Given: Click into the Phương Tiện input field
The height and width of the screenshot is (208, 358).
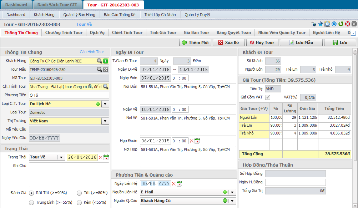Looking at the screenshot, I should click(x=69, y=95).
